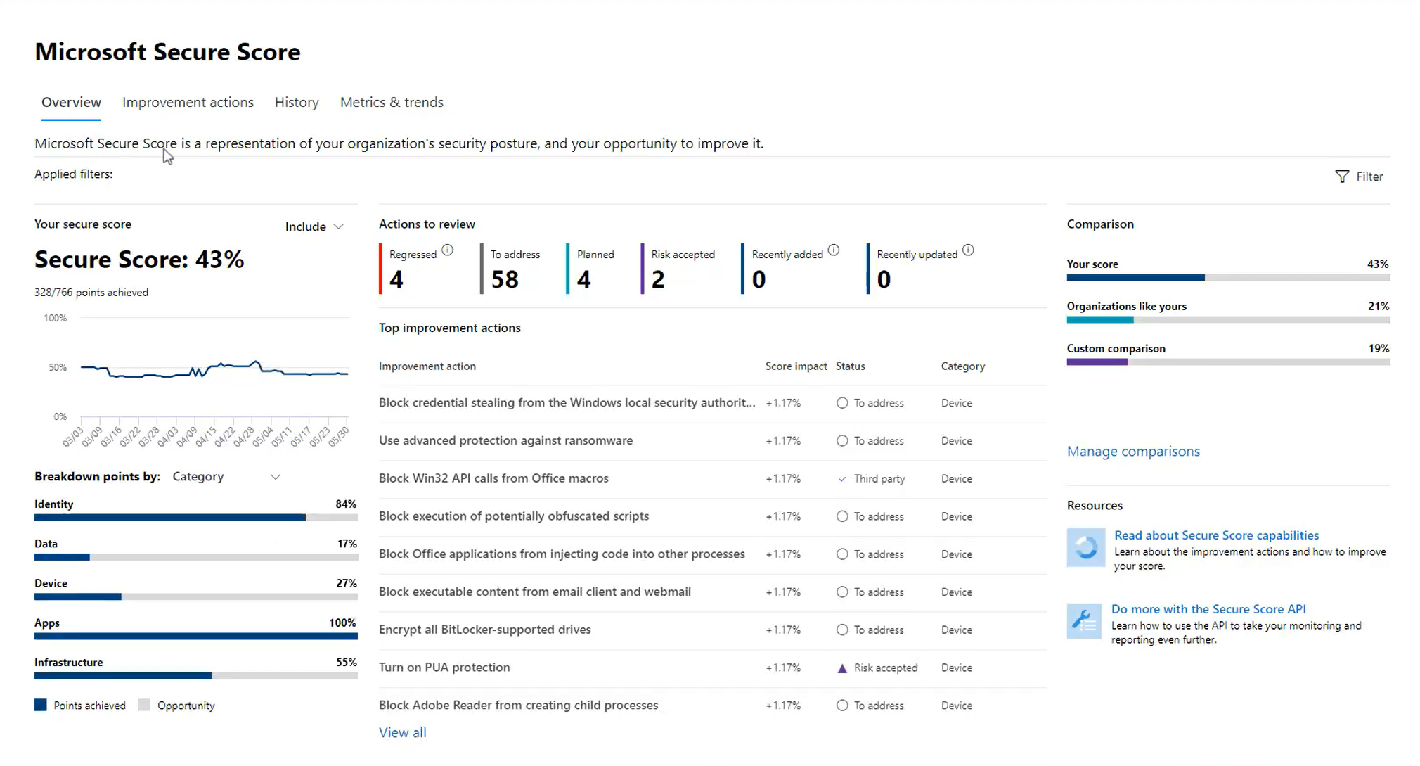The image size is (1420, 766).
Task: Click the Recently added 0 card
Action: pyautogui.click(x=791, y=269)
